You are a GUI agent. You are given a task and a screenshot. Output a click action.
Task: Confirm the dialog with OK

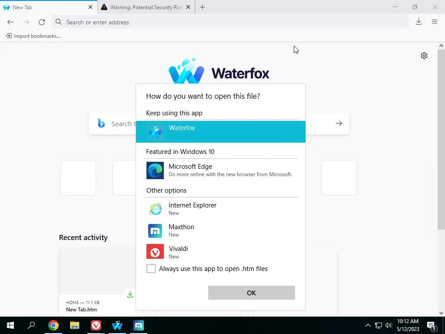(252, 293)
